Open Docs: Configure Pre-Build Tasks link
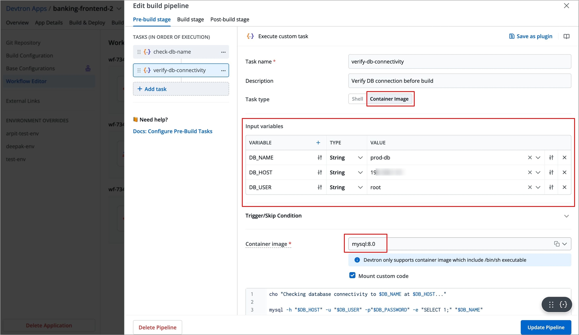Screen dimensions: 579x335 (x=172, y=131)
